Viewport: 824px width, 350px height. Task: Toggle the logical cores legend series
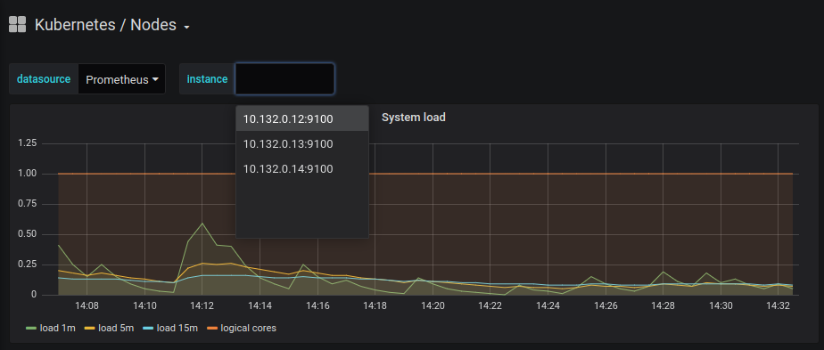click(241, 329)
